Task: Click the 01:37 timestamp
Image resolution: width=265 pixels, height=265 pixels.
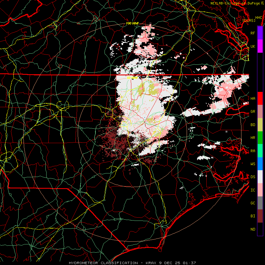Action: 190,263
